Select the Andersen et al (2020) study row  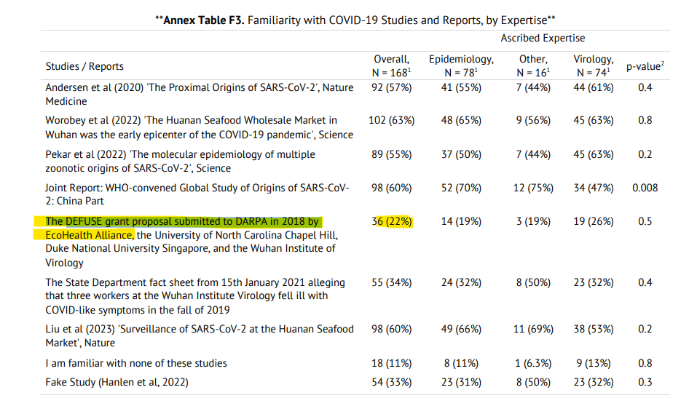200,95
